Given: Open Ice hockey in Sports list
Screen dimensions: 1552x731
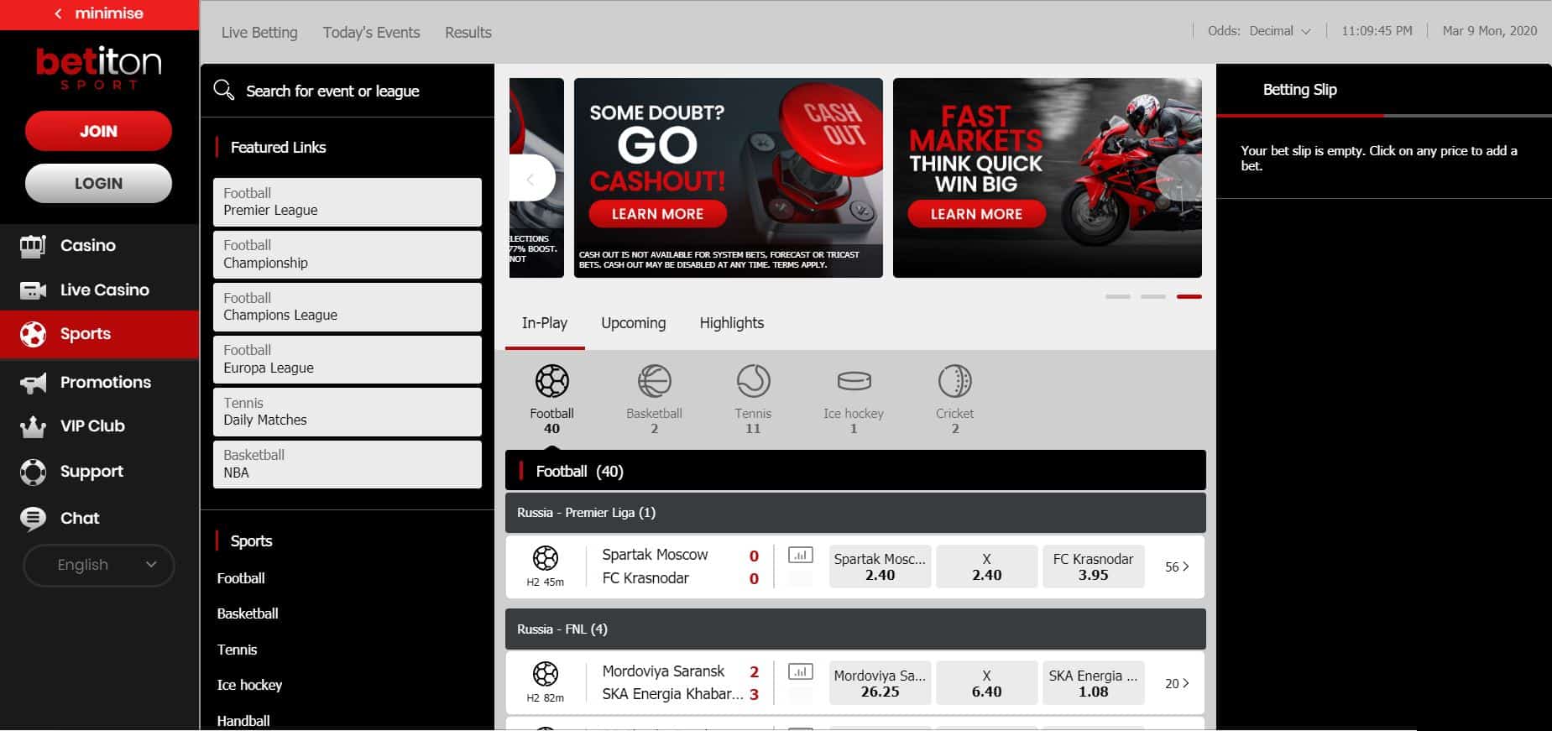Looking at the screenshot, I should 249,685.
